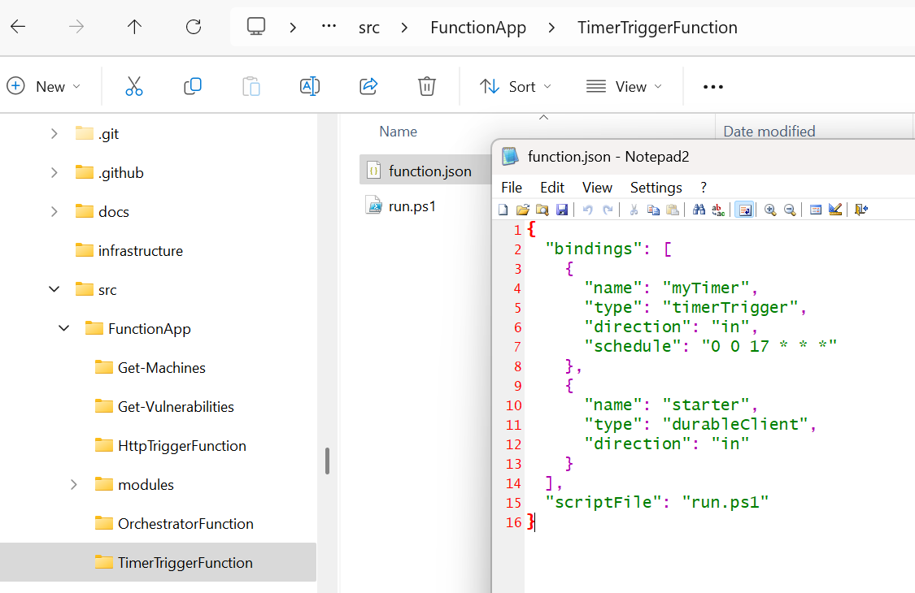Select the TimerTriggerFunction tree folder
Screen dimensions: 915x593
coord(158,562)
